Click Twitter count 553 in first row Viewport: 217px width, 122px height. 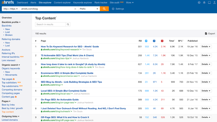pyautogui.click(x=147, y=47)
